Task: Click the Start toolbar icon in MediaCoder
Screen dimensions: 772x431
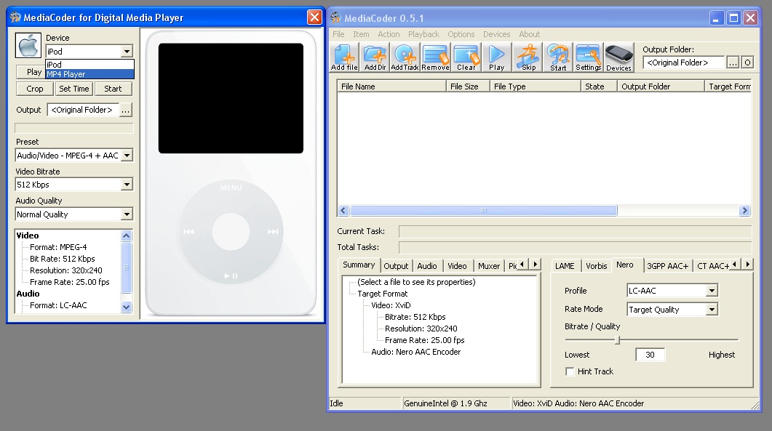Action: coord(558,57)
